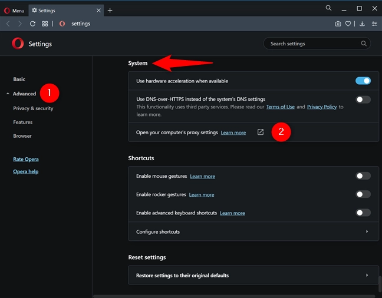Click the System section heading

137,63
